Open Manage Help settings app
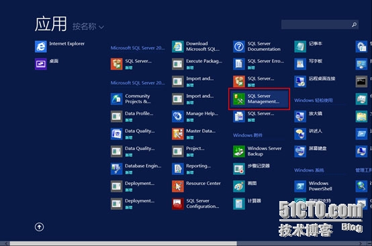The image size is (372, 246). click(195, 116)
